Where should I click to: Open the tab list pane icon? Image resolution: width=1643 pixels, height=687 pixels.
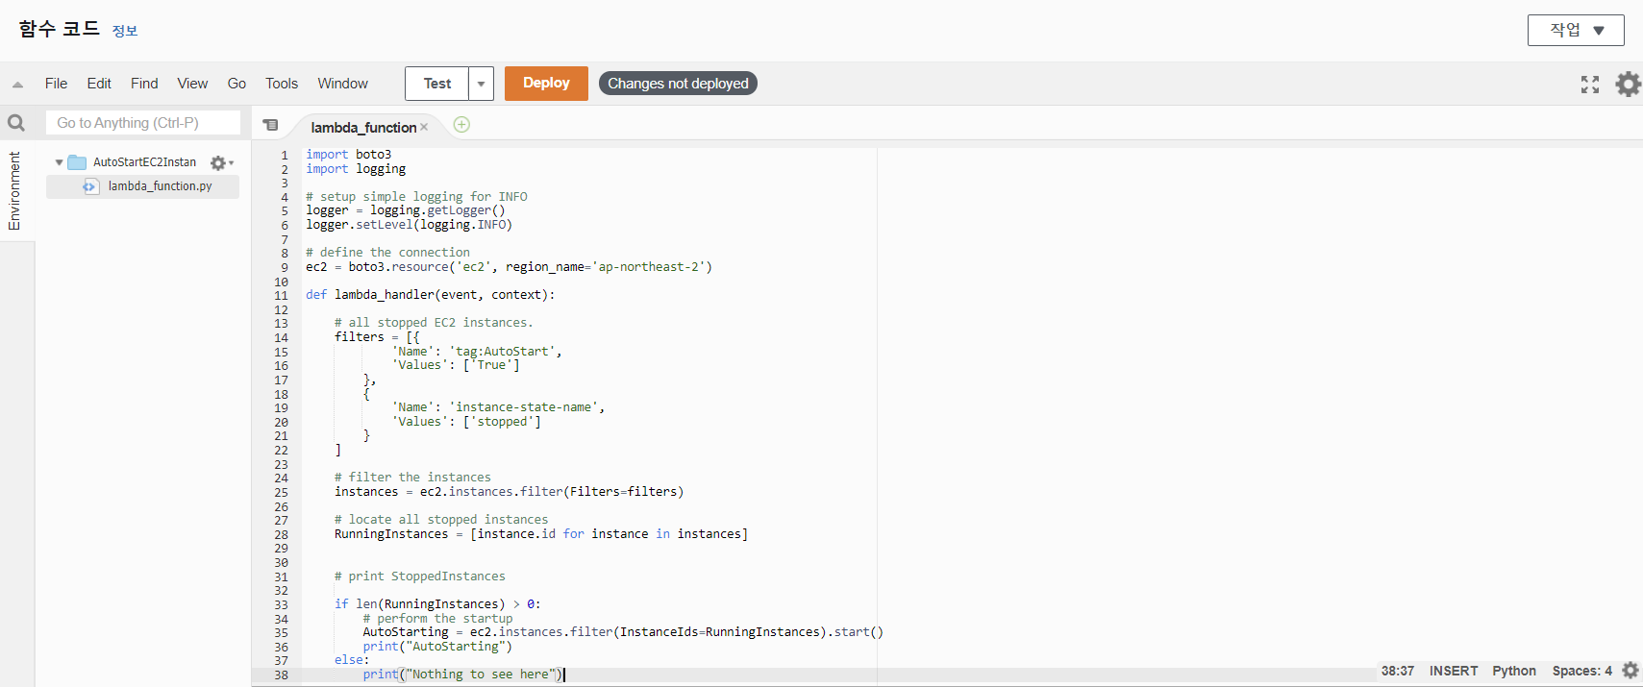click(271, 125)
